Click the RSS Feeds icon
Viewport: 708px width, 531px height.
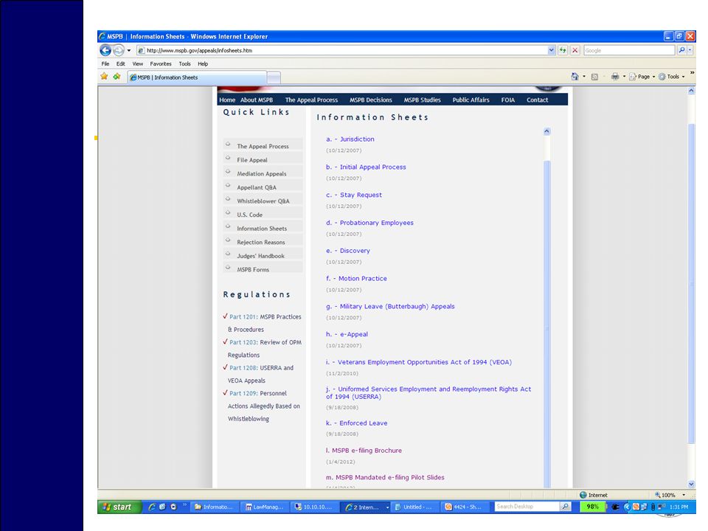click(x=594, y=77)
